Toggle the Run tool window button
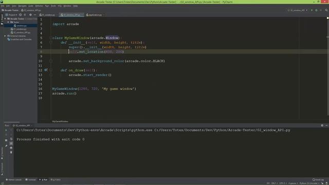The image size is (329, 185). 43,180
